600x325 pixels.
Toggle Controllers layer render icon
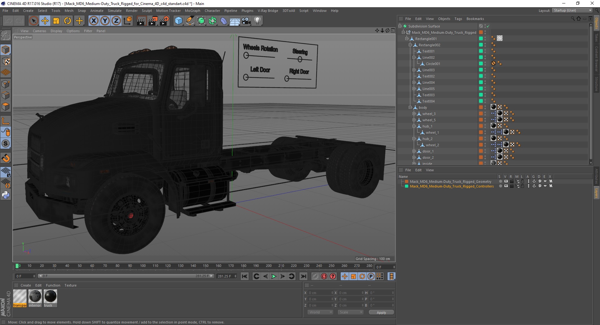(512, 186)
